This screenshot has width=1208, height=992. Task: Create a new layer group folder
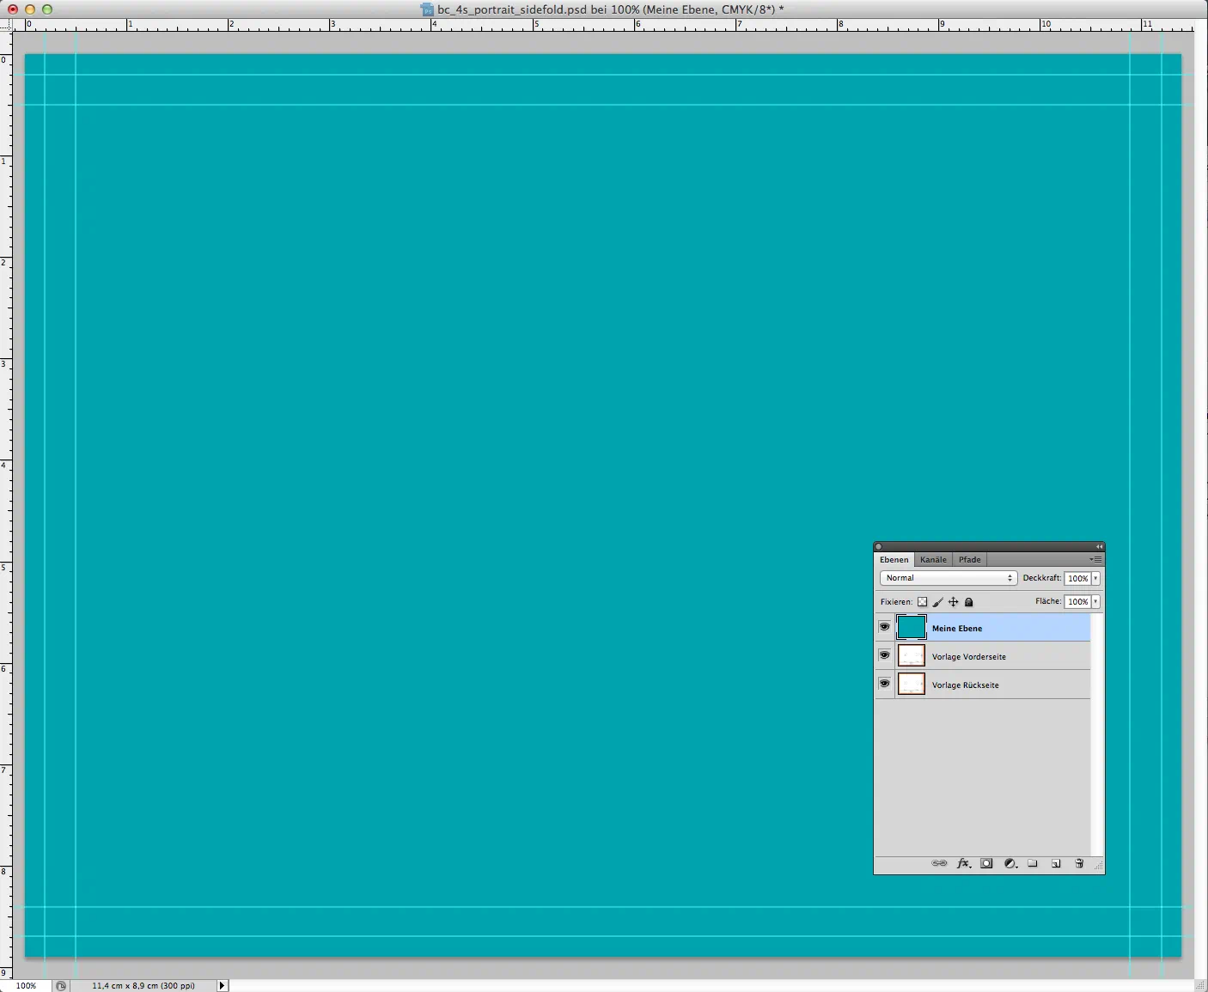point(1033,863)
